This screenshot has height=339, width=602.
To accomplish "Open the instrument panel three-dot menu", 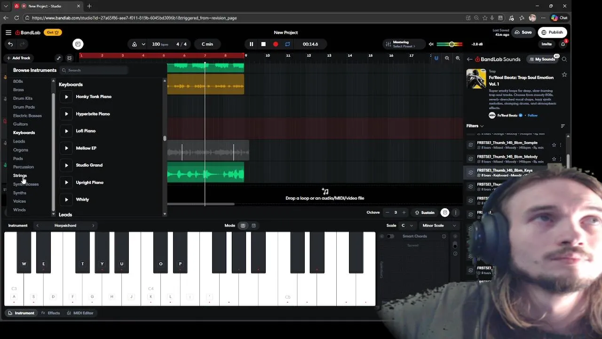I will (x=455, y=212).
